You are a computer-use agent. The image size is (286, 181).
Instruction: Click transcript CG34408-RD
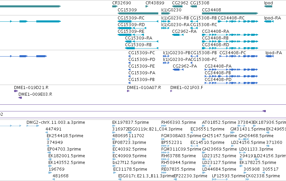tap(230, 48)
